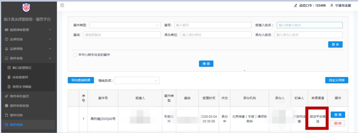Image resolution: width=358 pixels, height=133 pixels.
Task: Click the blue 搜索 button
Action: click(206, 64)
